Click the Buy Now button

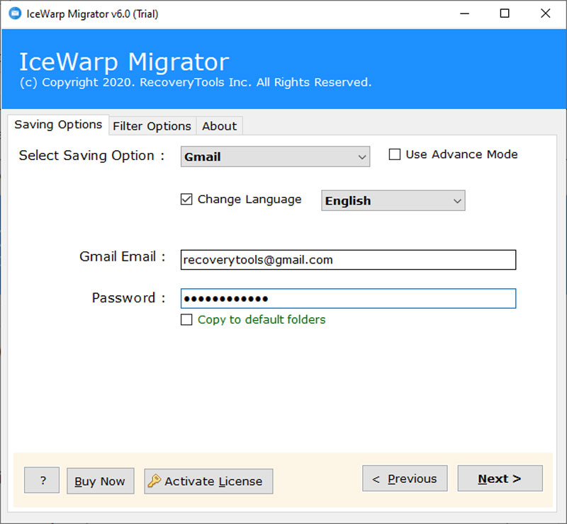point(100,481)
